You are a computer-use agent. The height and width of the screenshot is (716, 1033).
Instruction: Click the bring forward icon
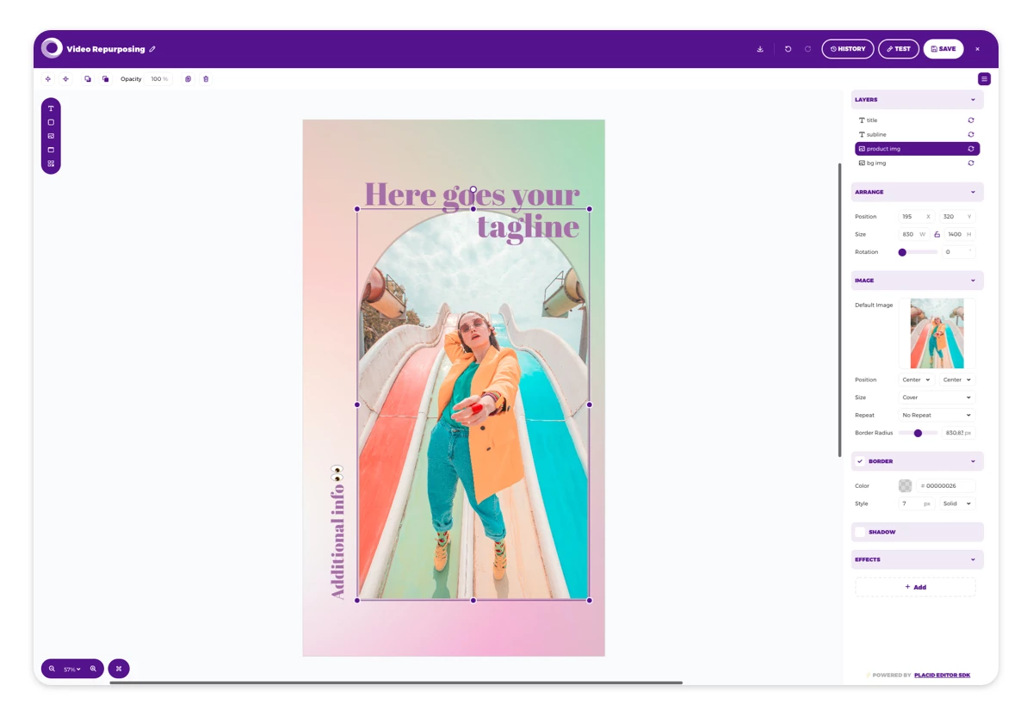click(87, 79)
